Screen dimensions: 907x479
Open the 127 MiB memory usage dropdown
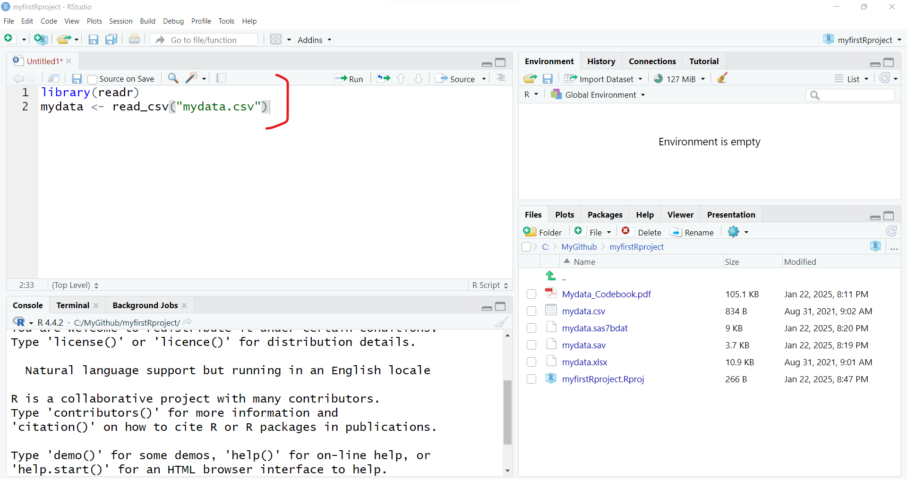(680, 79)
